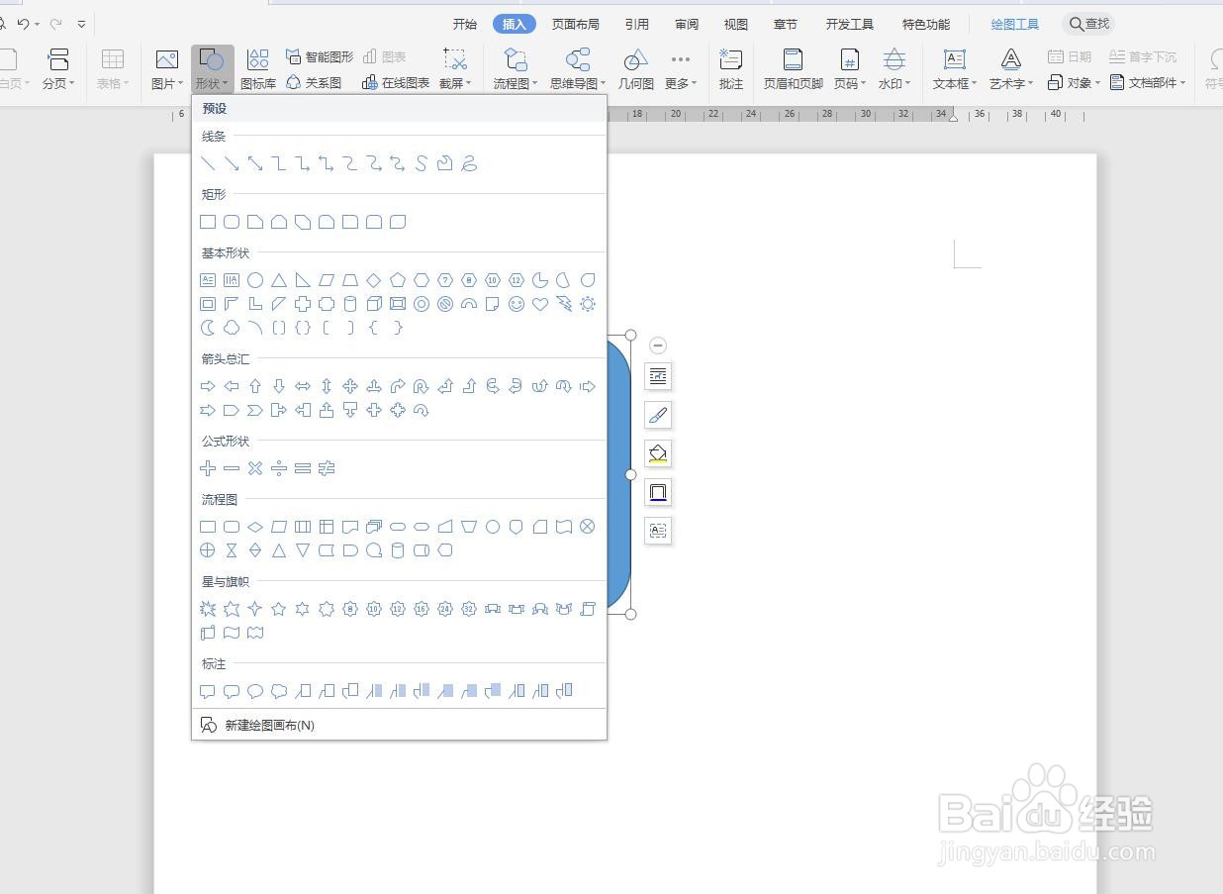Pick the double-arrow straight line
Screen dimensions: 1223x894
coord(255,163)
